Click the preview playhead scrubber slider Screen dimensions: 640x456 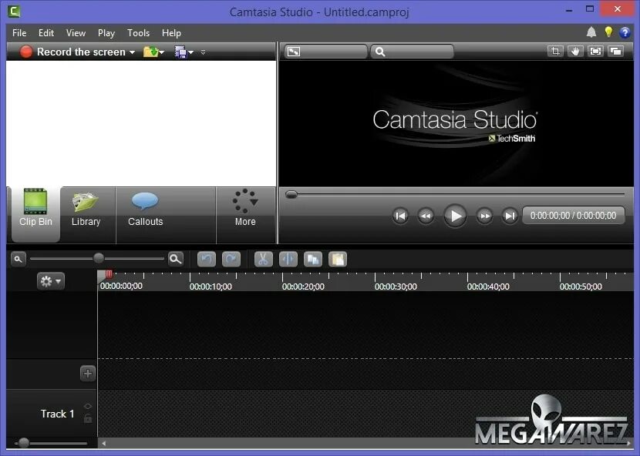(291, 195)
